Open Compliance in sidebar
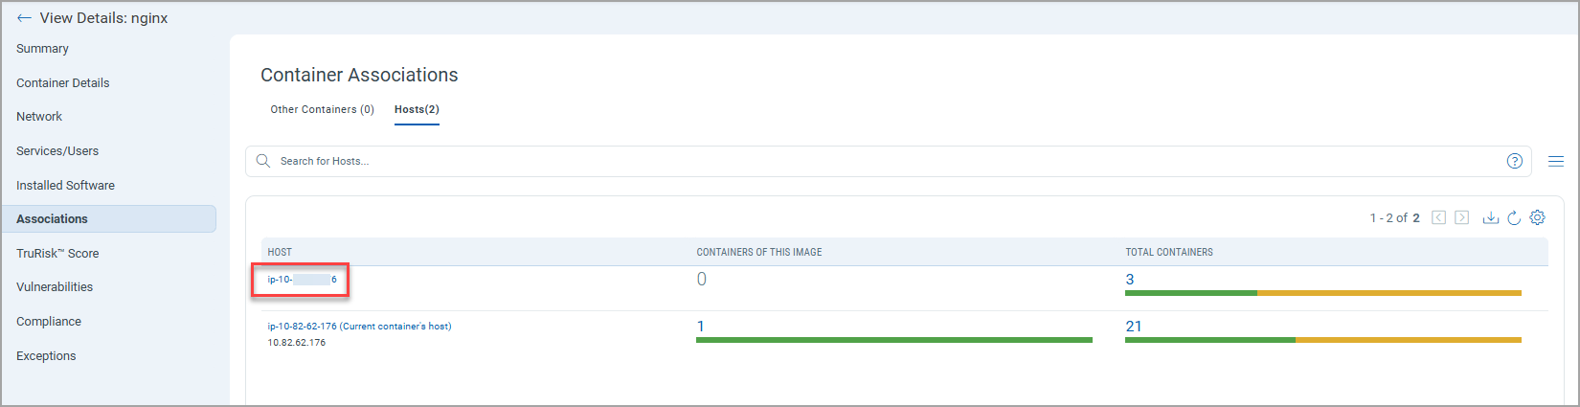This screenshot has width=1580, height=407. pos(49,322)
